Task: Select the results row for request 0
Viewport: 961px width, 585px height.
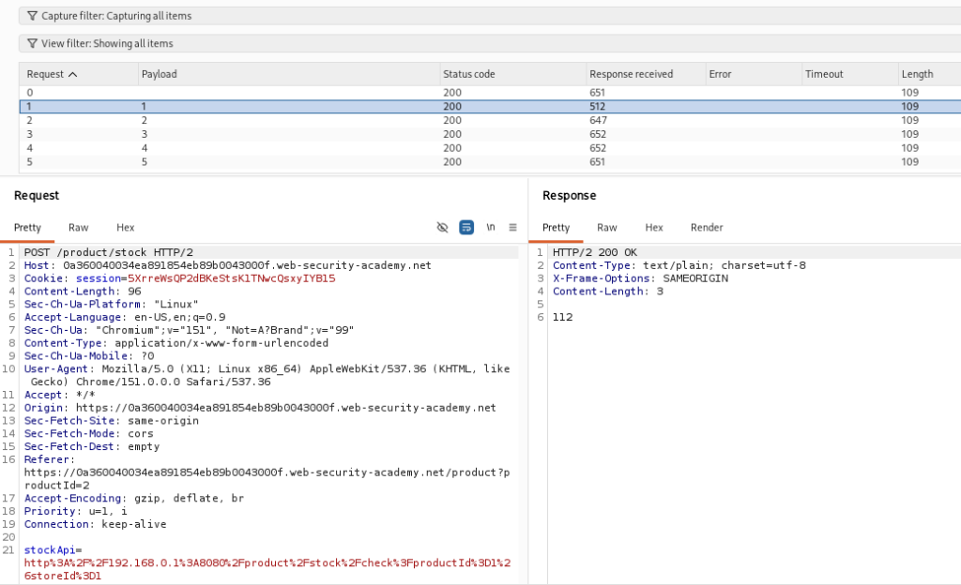Action: 490,93
